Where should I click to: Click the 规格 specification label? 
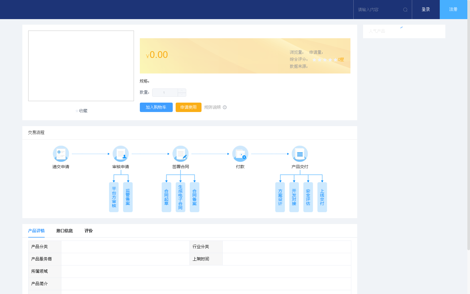(145, 81)
